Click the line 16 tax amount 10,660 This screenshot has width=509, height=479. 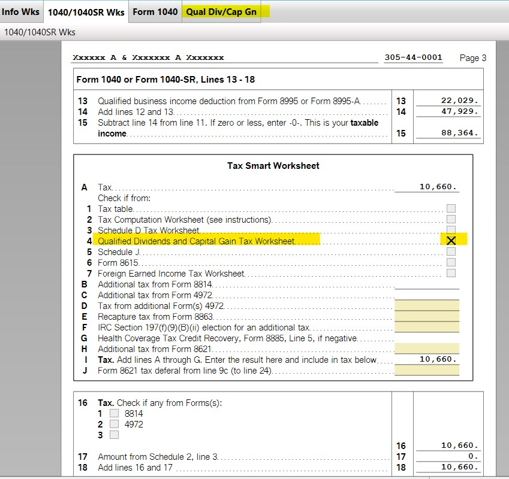pyautogui.click(x=448, y=445)
